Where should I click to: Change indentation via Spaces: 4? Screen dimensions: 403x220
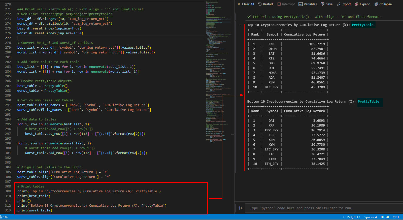[371, 217]
